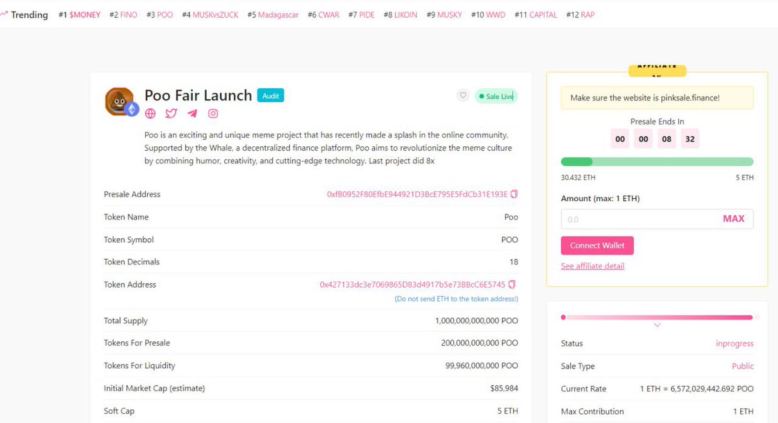Click the MAX amount button

click(733, 219)
